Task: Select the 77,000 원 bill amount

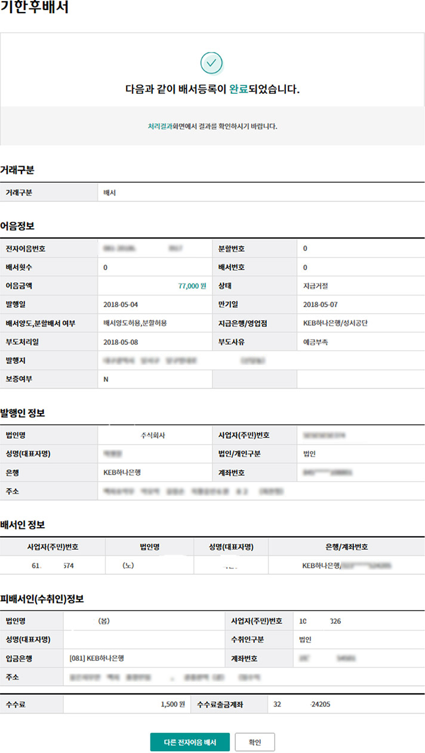Action: coord(192,286)
